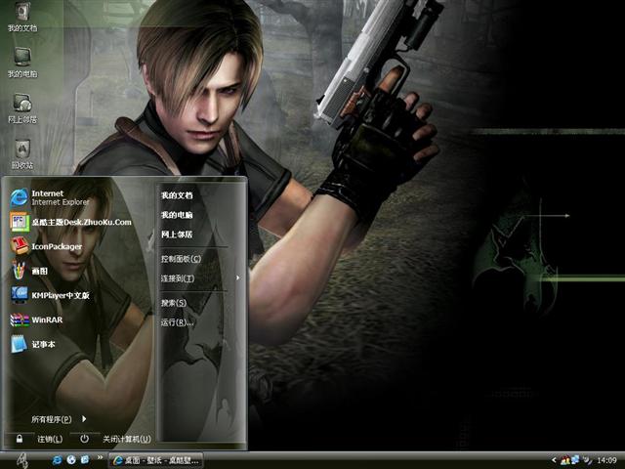625x469 pixels.
Task: Open 记事本 notepad
Action: [x=32, y=344]
